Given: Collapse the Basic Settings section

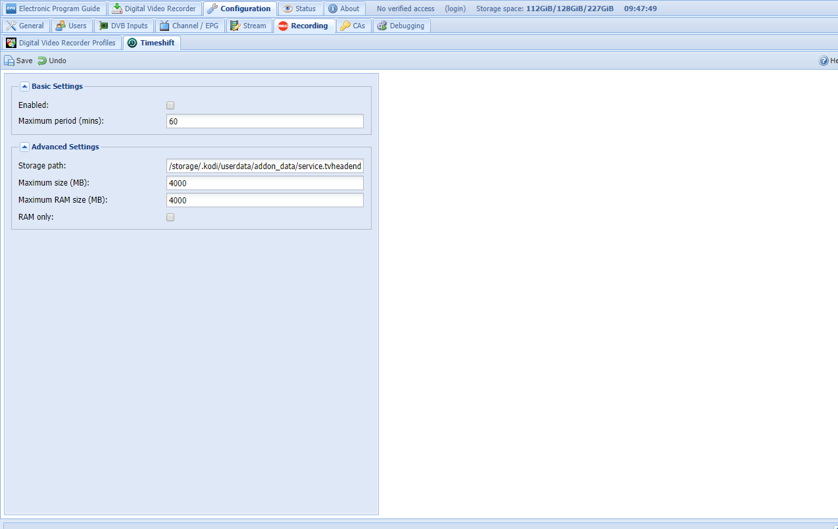Looking at the screenshot, I should click(24, 86).
